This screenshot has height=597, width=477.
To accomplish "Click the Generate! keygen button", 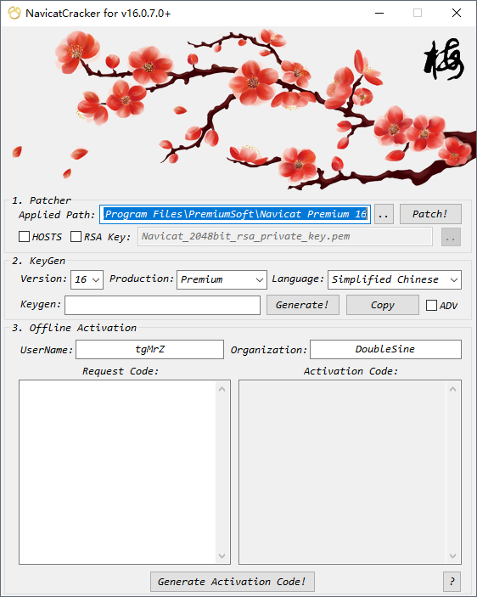I will tap(303, 305).
